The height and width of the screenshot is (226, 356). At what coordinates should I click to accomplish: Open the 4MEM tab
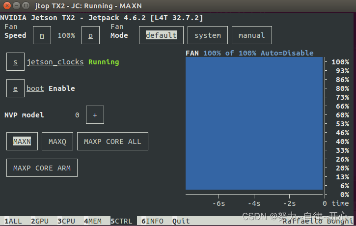coord(93,221)
